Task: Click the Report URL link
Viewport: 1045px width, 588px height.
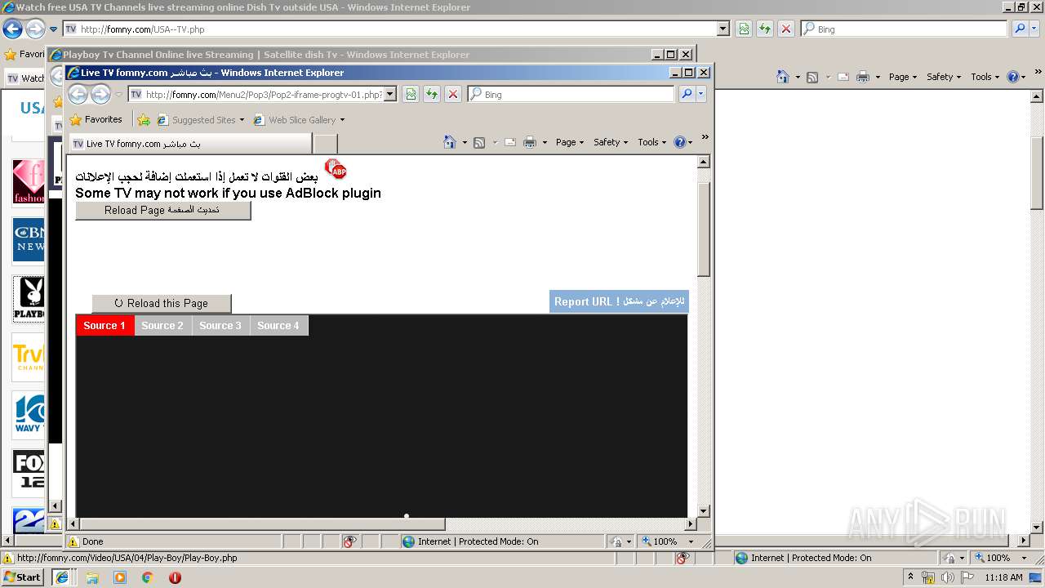Action: click(x=619, y=301)
